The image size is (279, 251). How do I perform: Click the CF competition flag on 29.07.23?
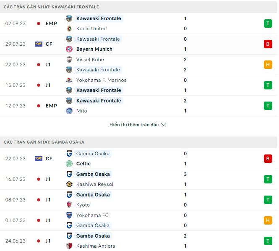(39, 44)
